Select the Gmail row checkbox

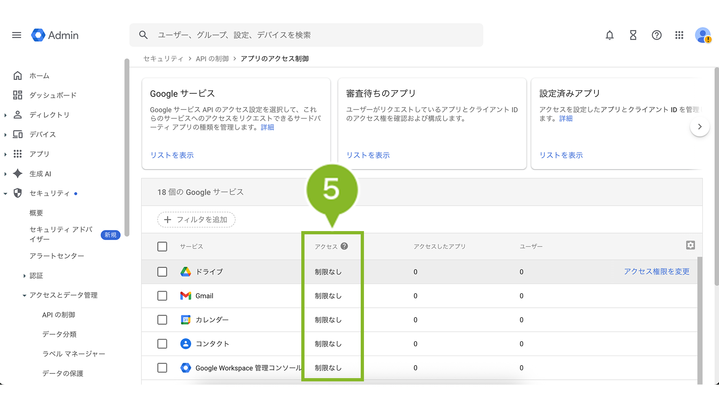162,296
